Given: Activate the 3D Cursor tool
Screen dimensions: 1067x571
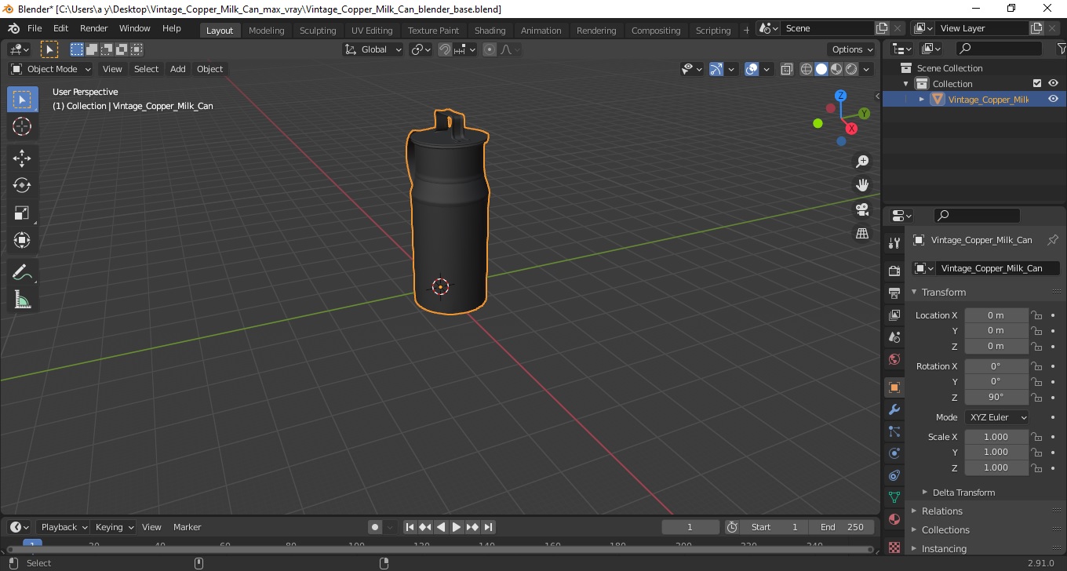Looking at the screenshot, I should coord(22,126).
